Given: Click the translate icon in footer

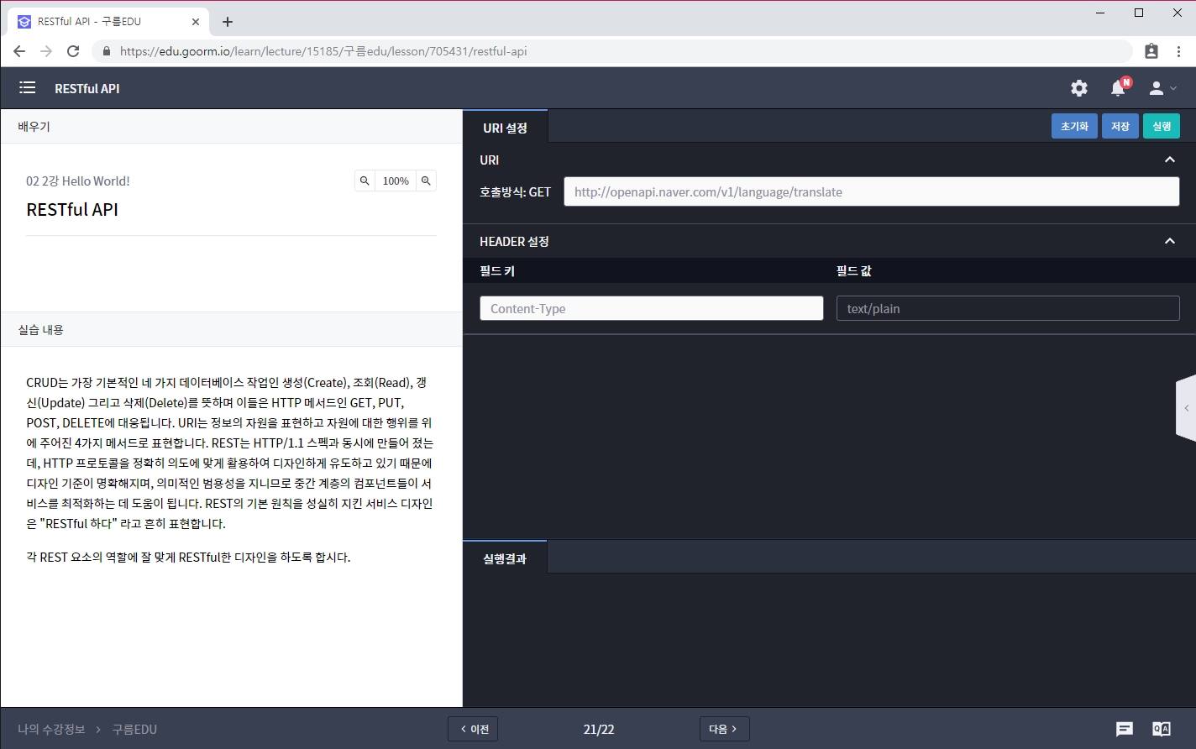Looking at the screenshot, I should click(1162, 729).
